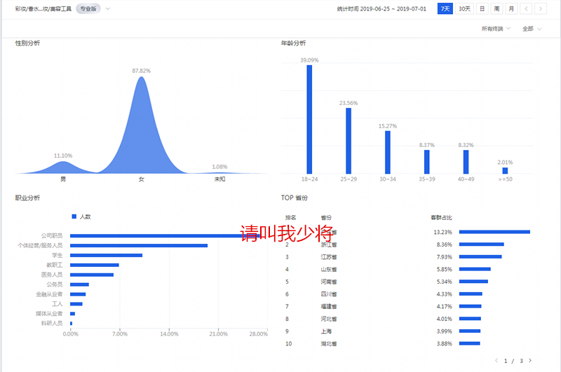Switch to 月 (monthly) granularity

coord(511,8)
